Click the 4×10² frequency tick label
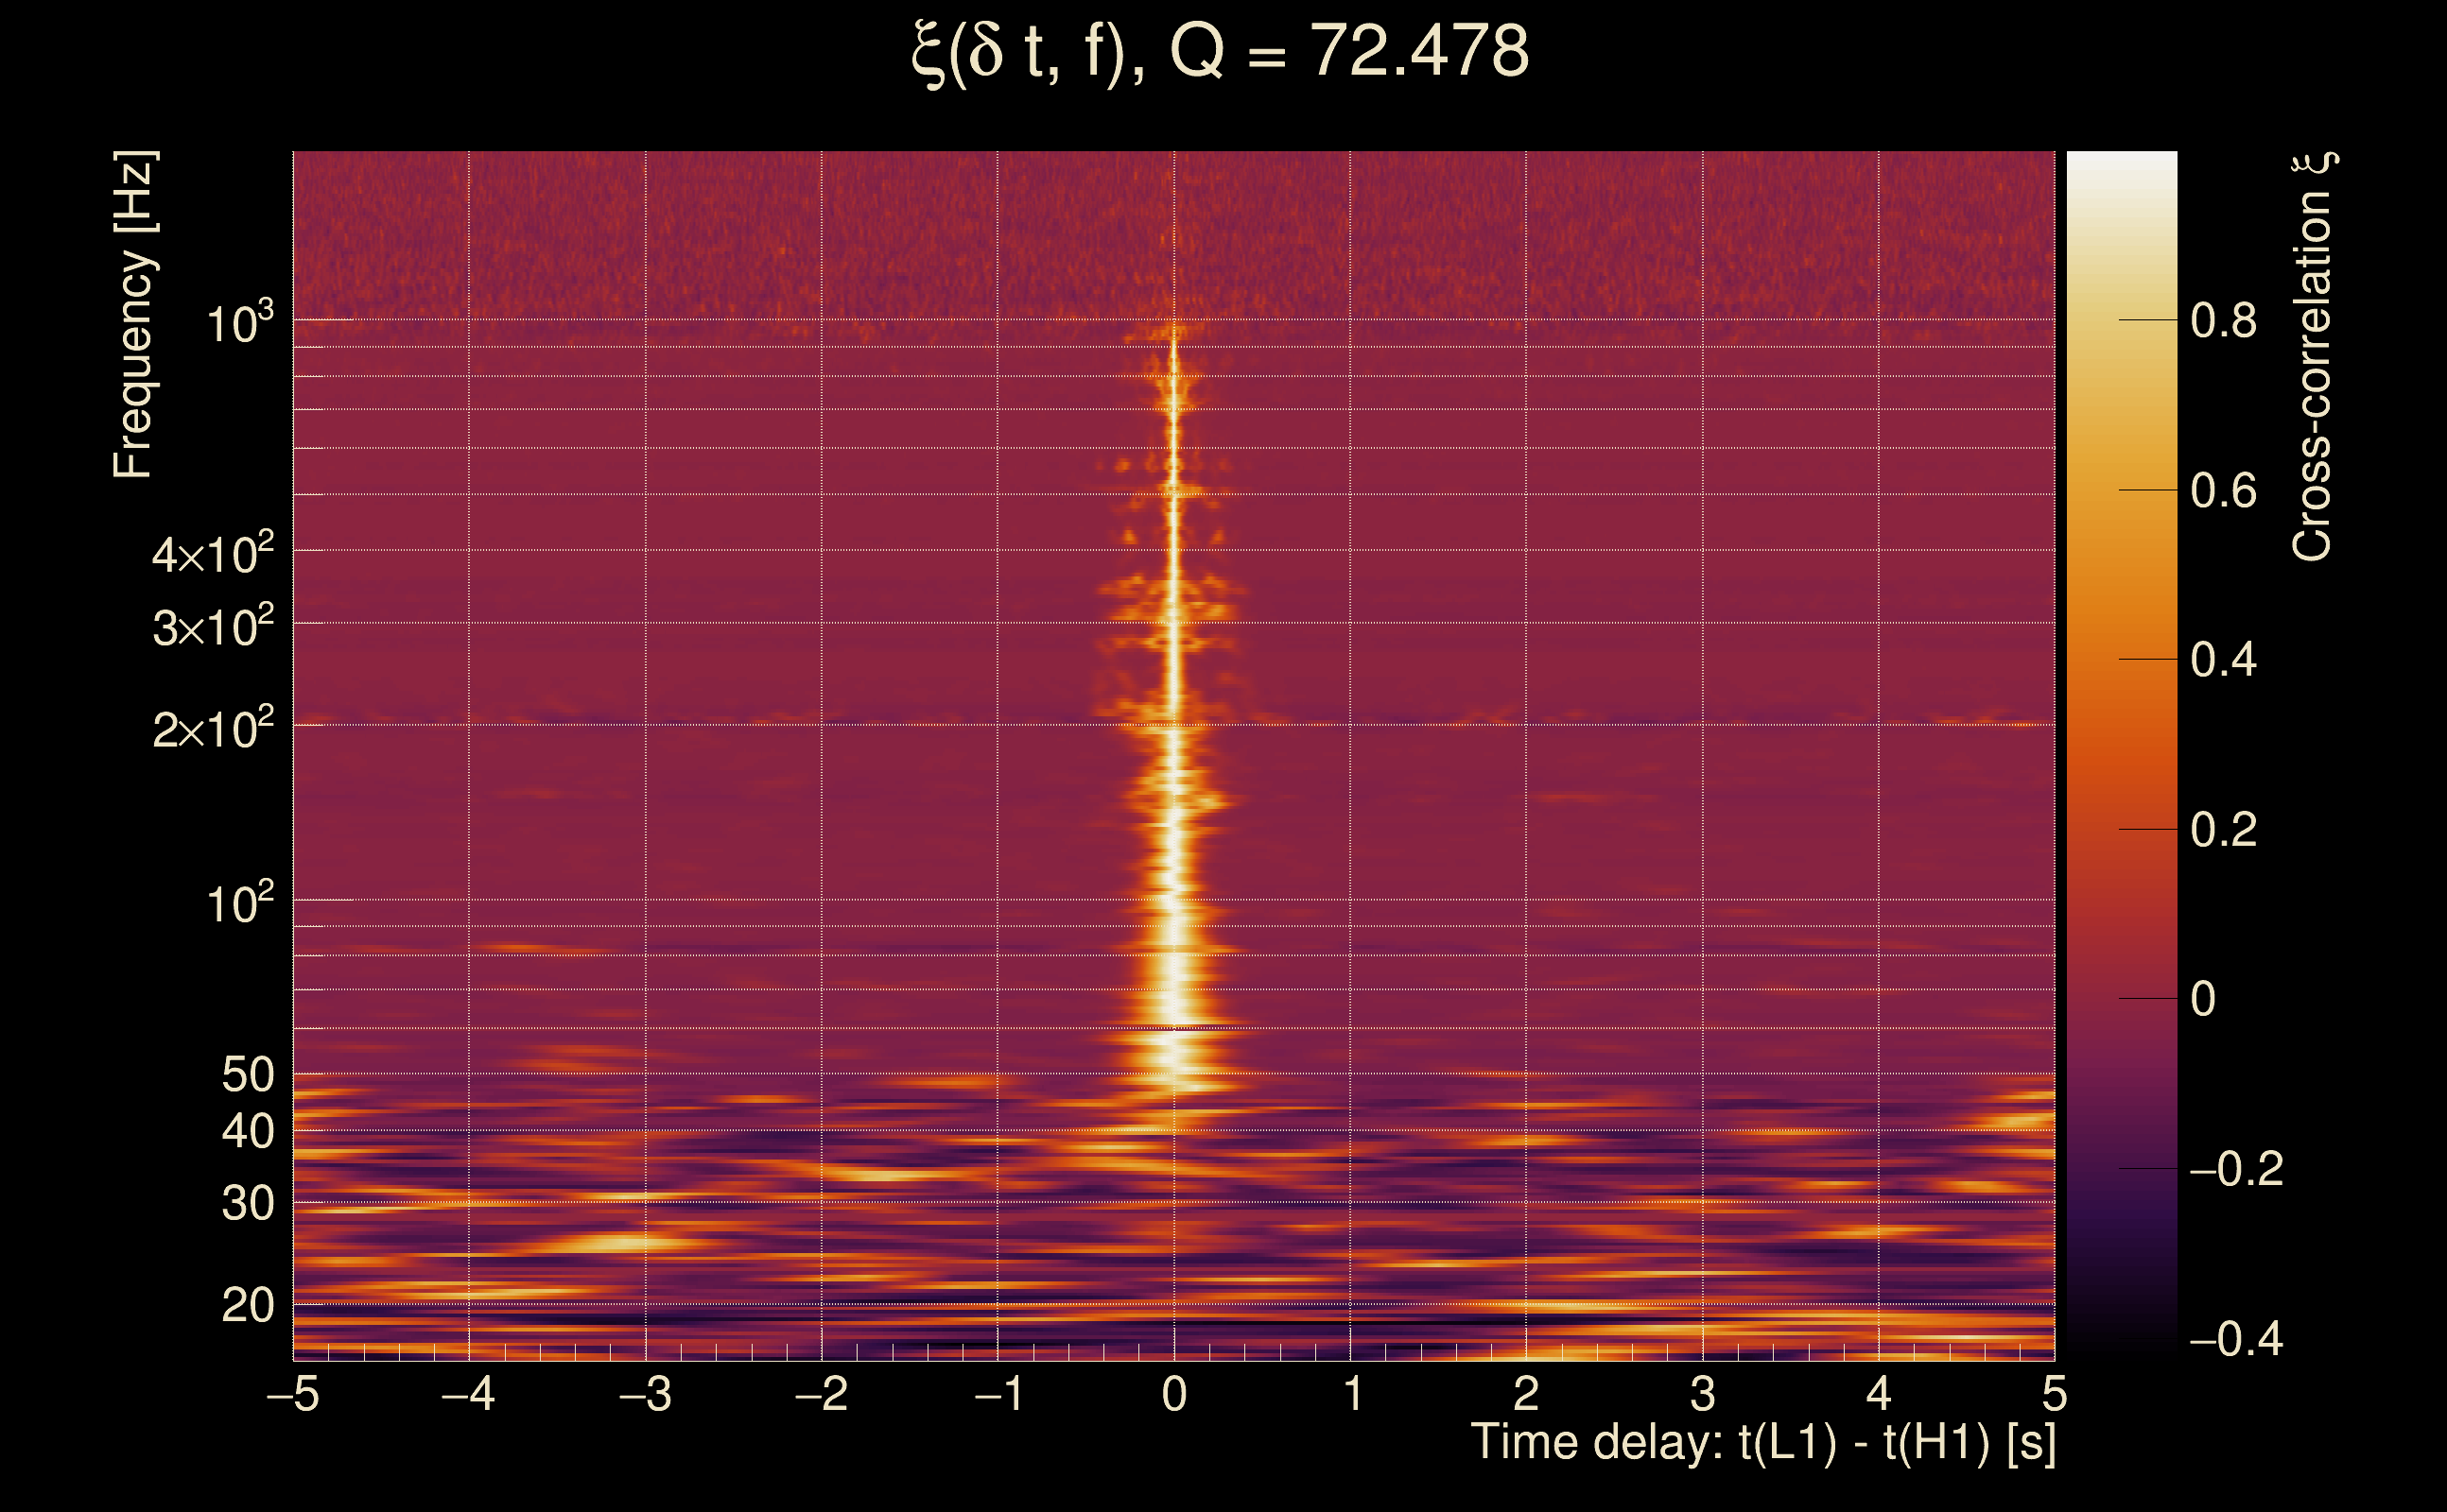This screenshot has width=2447, height=1512. [x=213, y=553]
